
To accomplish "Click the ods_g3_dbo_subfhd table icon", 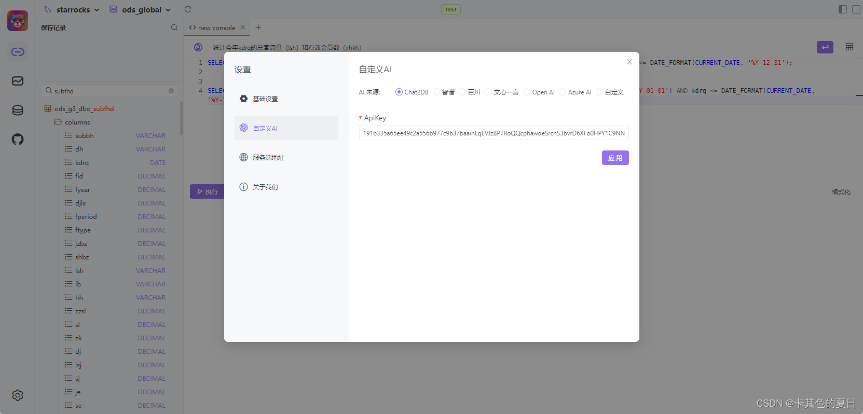I will pos(48,108).
